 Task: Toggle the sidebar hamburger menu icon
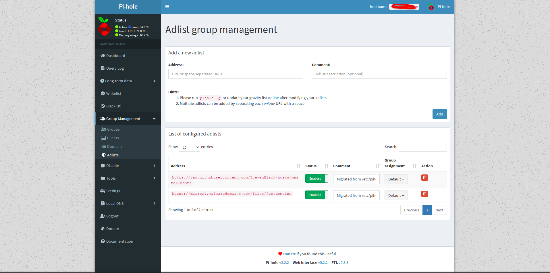tap(167, 7)
